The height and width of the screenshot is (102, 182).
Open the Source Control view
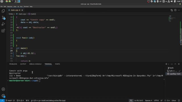3,18
